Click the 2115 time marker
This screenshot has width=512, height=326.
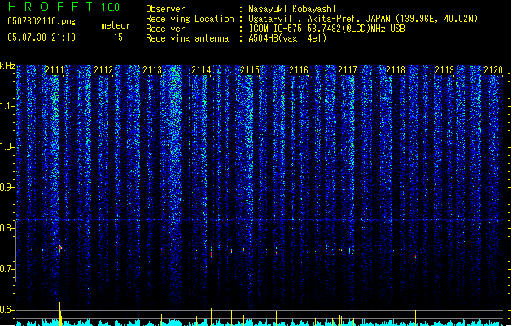250,70
